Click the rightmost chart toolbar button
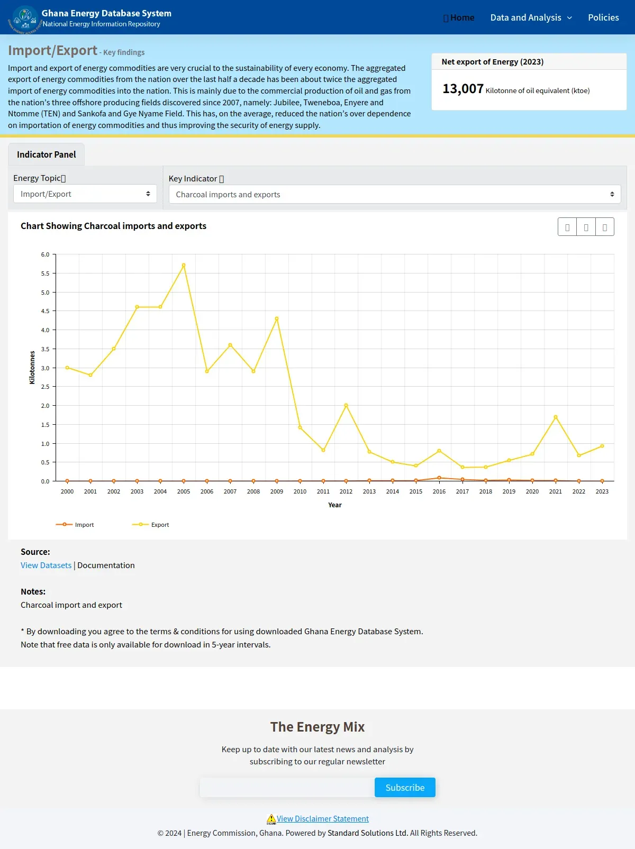635x849 pixels. [x=605, y=227]
